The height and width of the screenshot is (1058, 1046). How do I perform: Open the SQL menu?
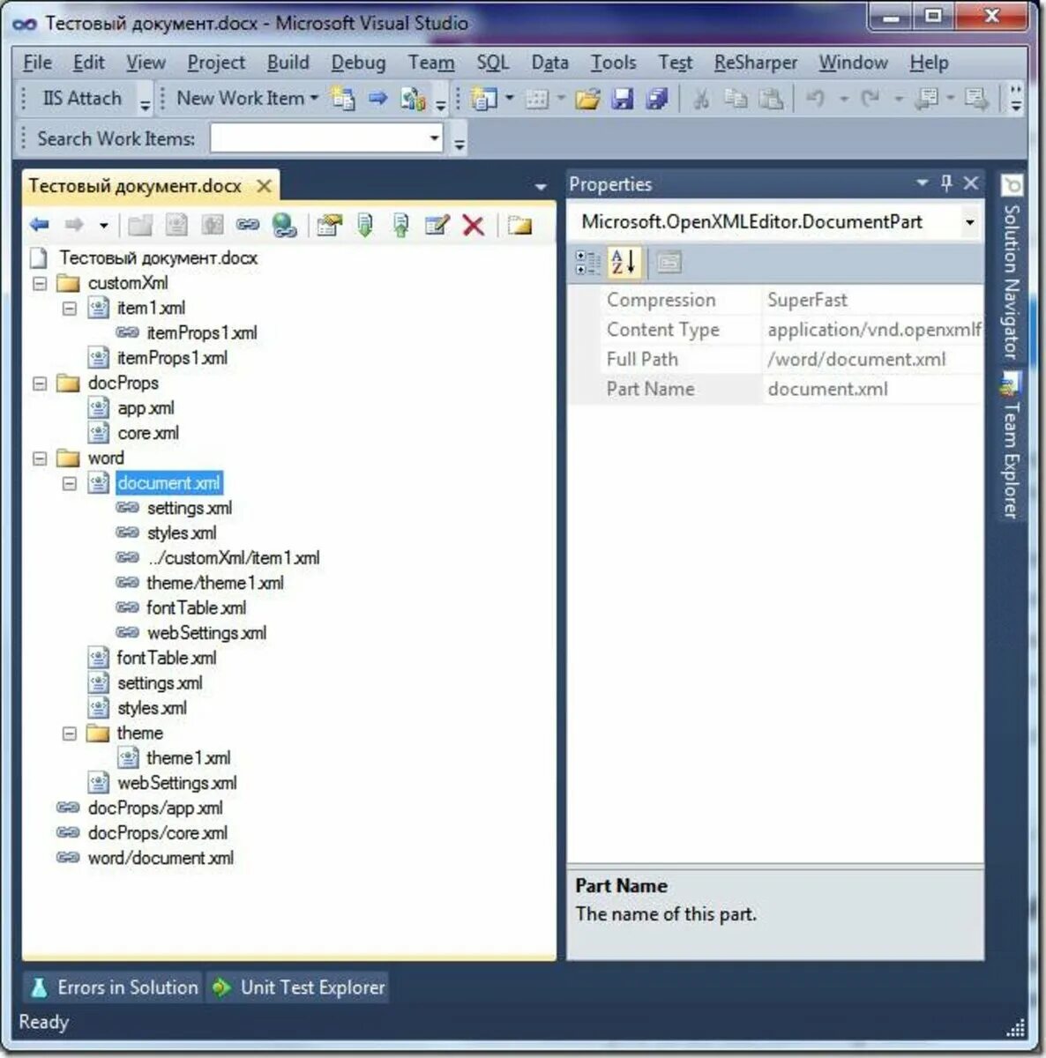pos(493,63)
